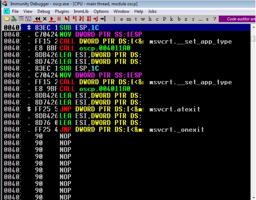The width and height of the screenshot is (256, 200).
Task: Show Source with 's' button
Action: pos(207,19)
